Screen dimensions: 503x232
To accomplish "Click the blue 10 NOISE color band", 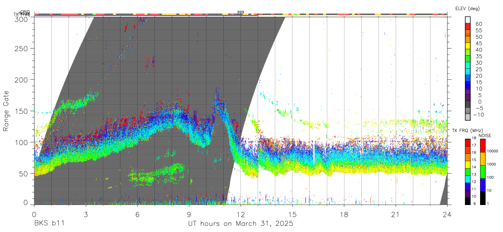I will point(482,185).
